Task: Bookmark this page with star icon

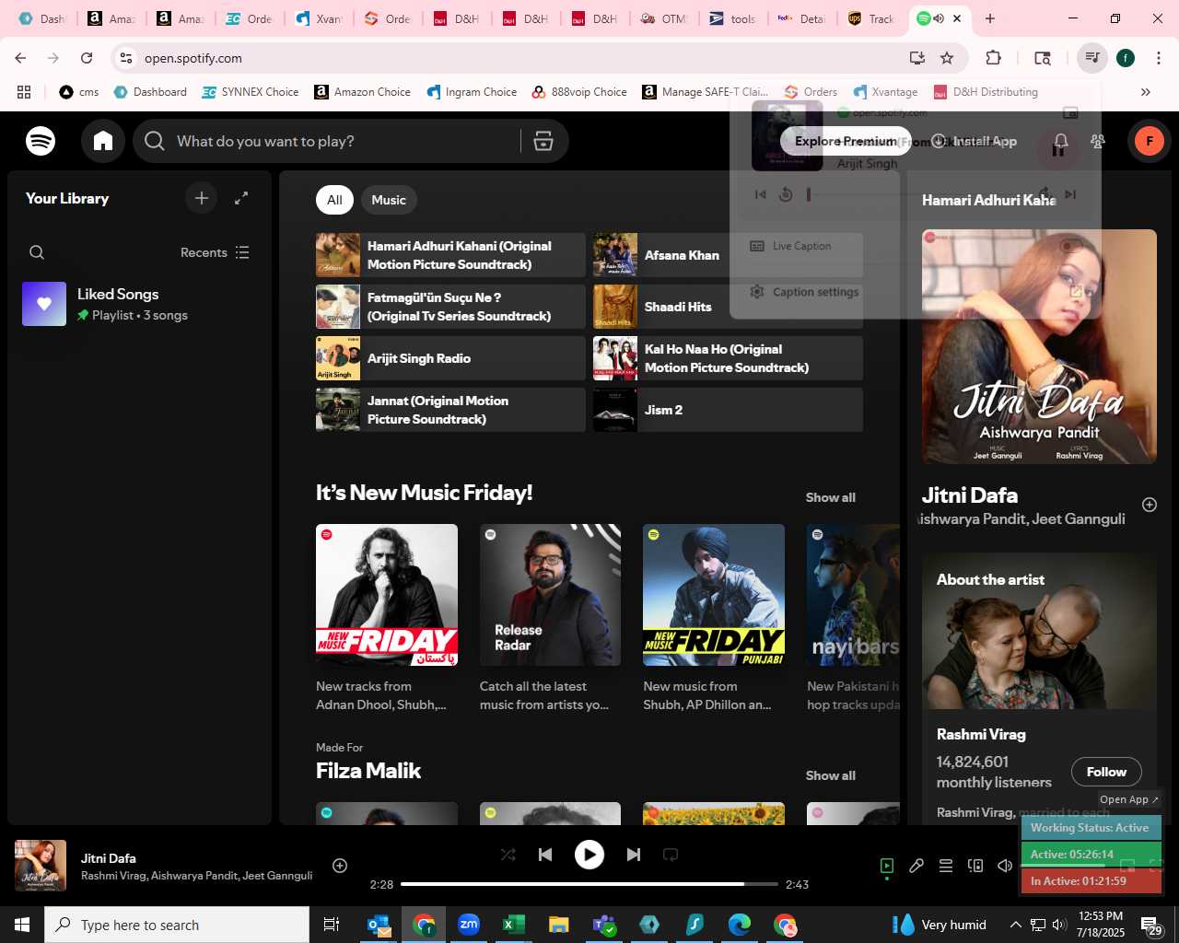Action: pyautogui.click(x=947, y=58)
